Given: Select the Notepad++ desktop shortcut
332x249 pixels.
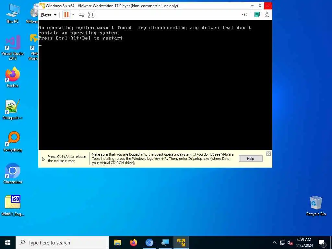Looking at the screenshot, I should coord(13,110).
